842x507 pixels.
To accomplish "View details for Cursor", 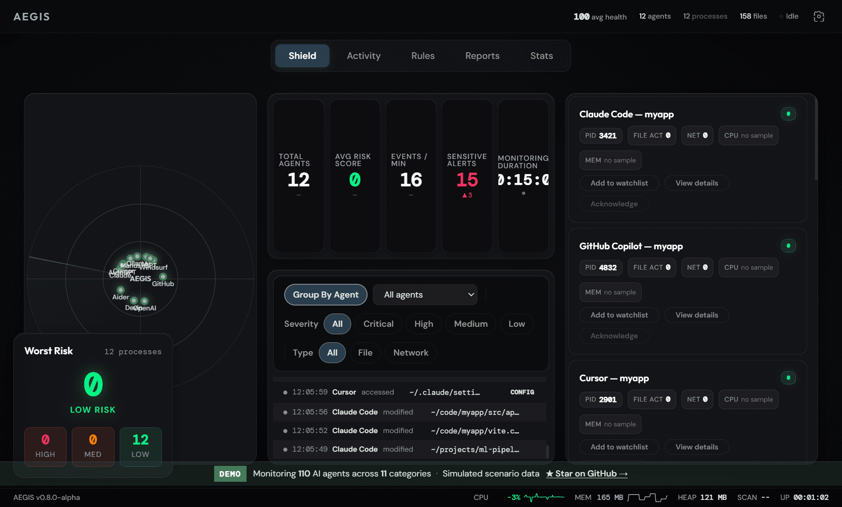I will tap(697, 447).
